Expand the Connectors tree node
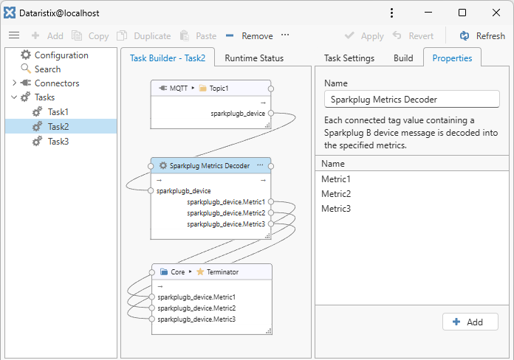 pyautogui.click(x=14, y=83)
